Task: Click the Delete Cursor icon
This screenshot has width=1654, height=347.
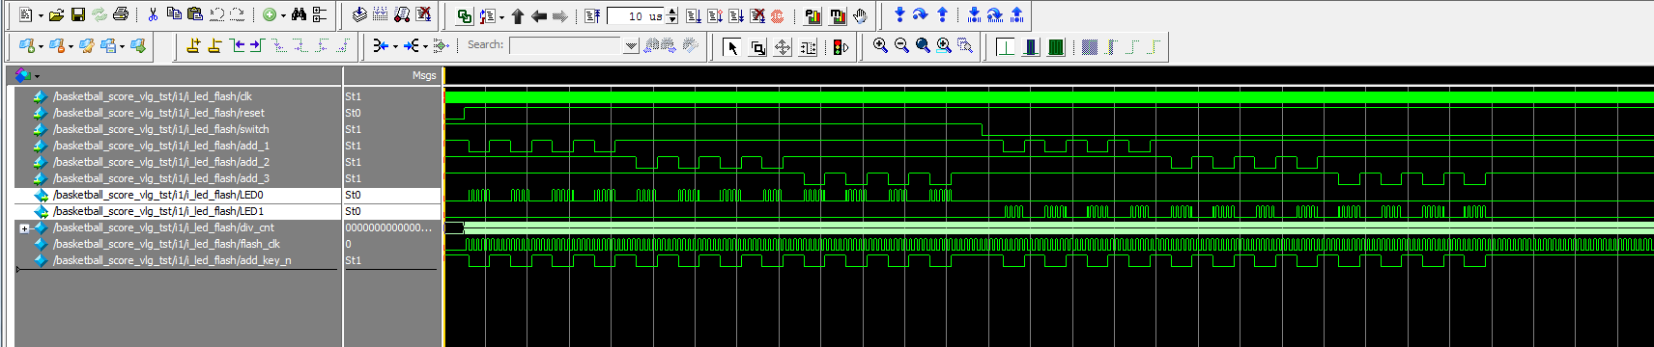Action: coord(215,45)
